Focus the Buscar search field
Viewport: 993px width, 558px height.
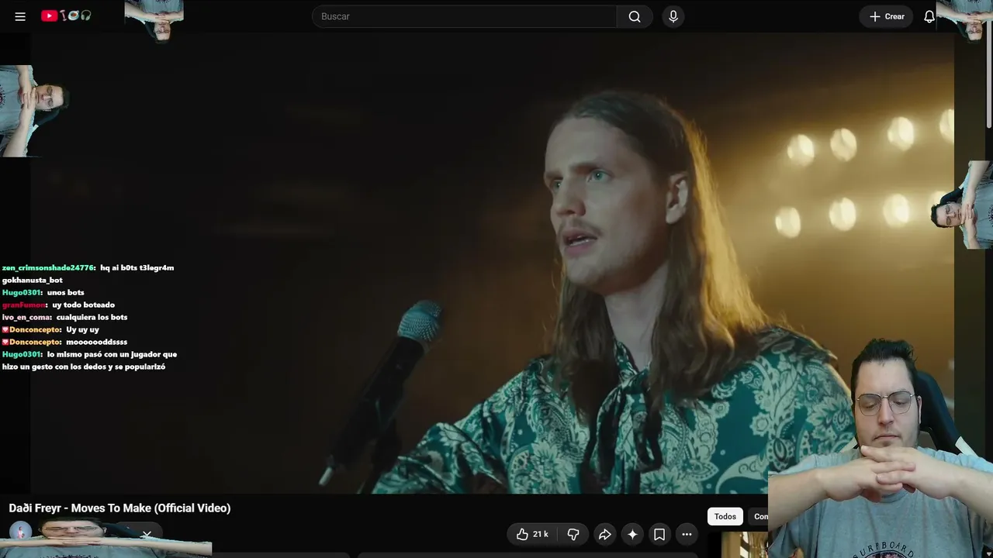click(464, 16)
